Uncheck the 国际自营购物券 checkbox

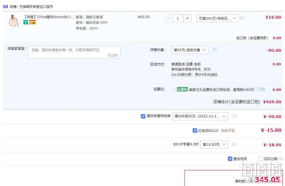143,116
